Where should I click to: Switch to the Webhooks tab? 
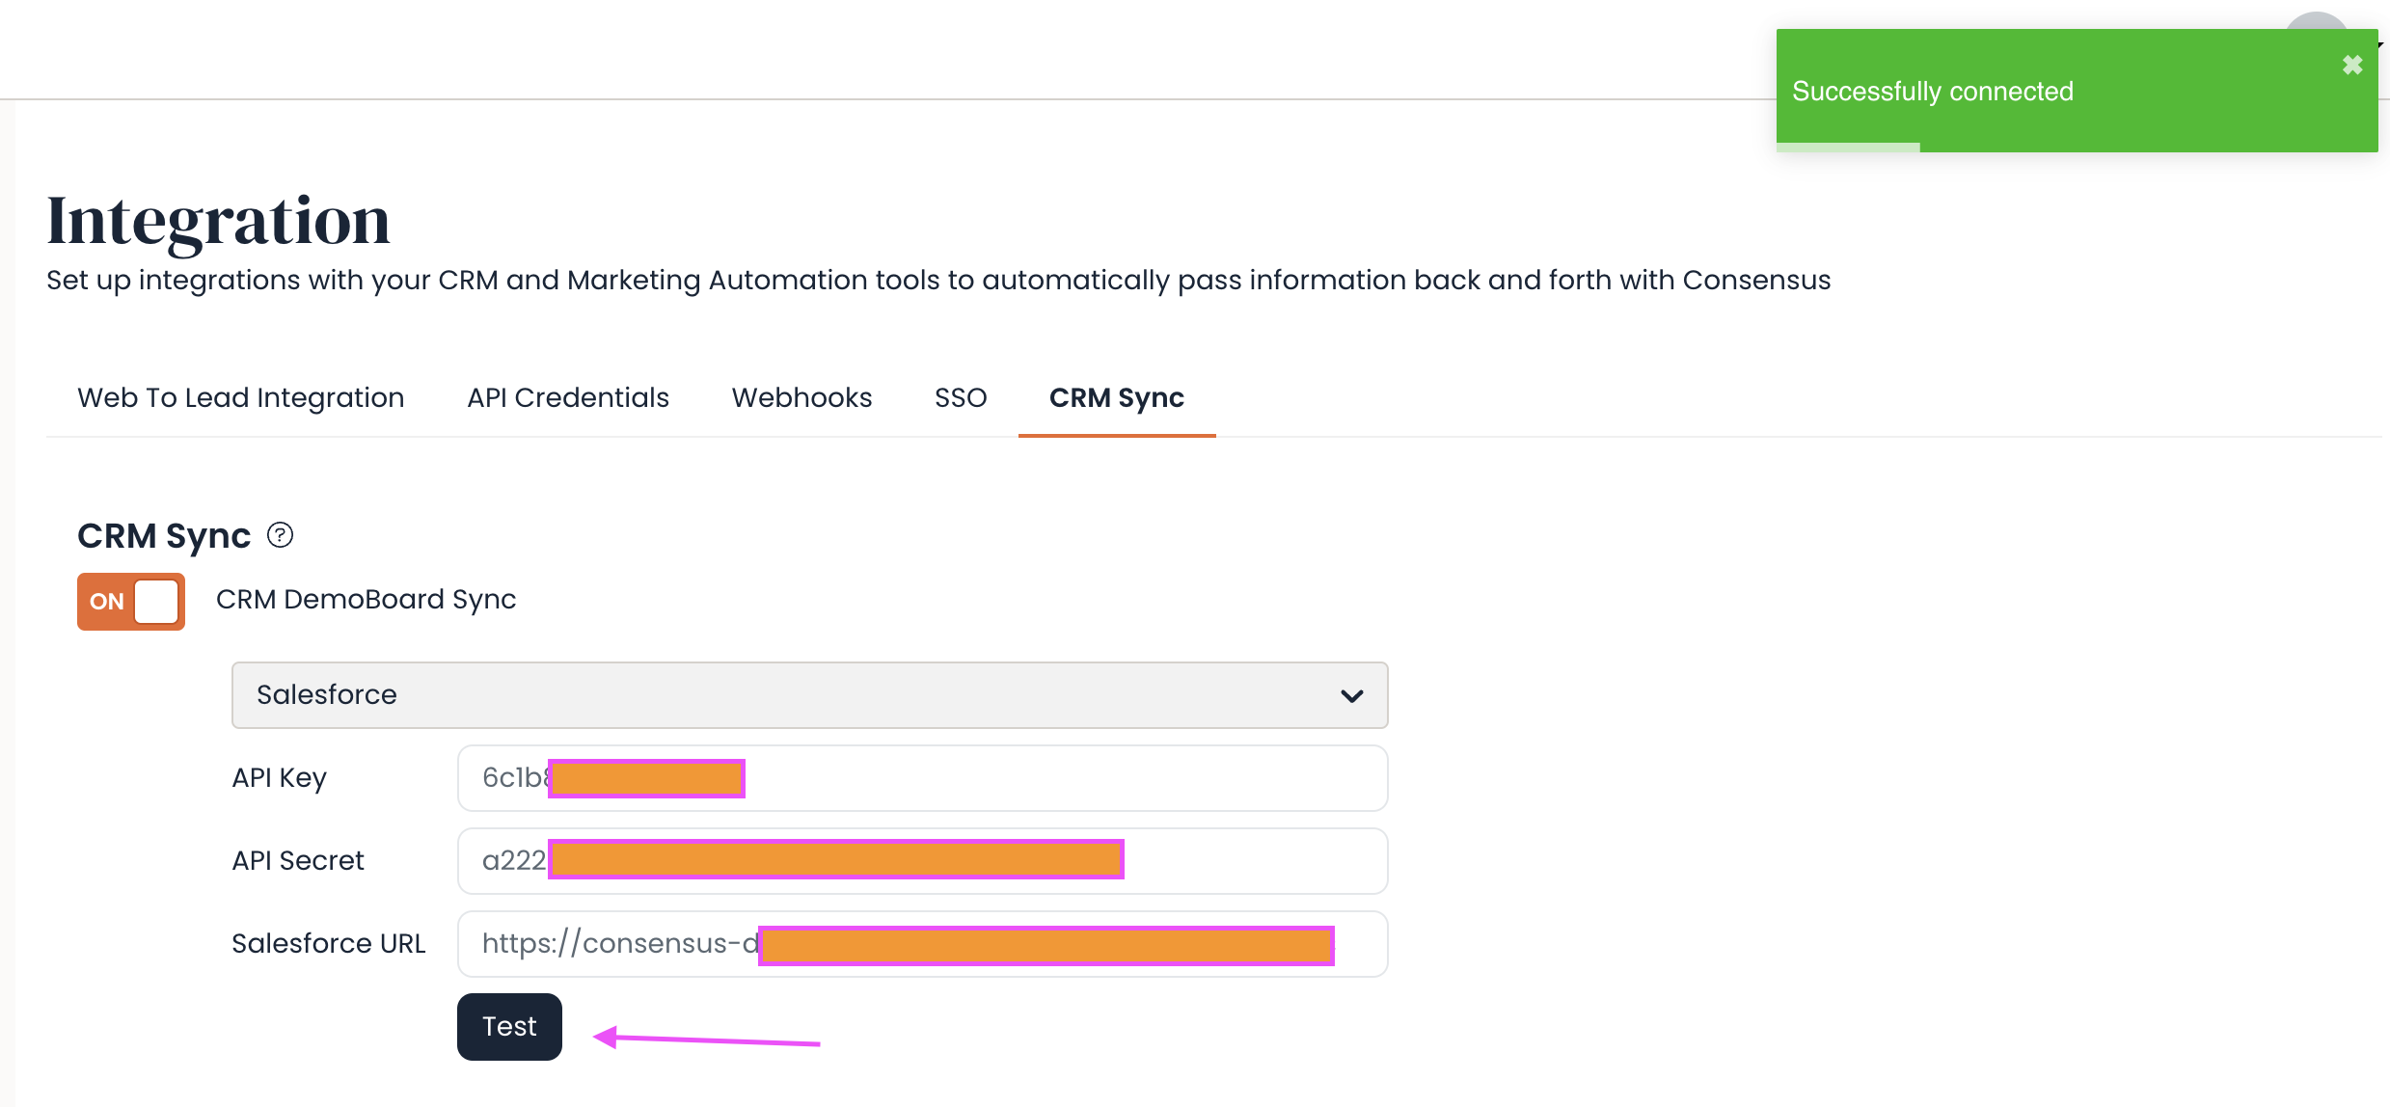801,397
